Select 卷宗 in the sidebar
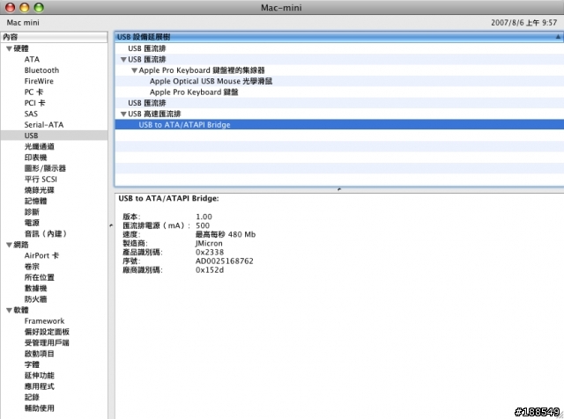564x419 pixels. tap(32, 267)
